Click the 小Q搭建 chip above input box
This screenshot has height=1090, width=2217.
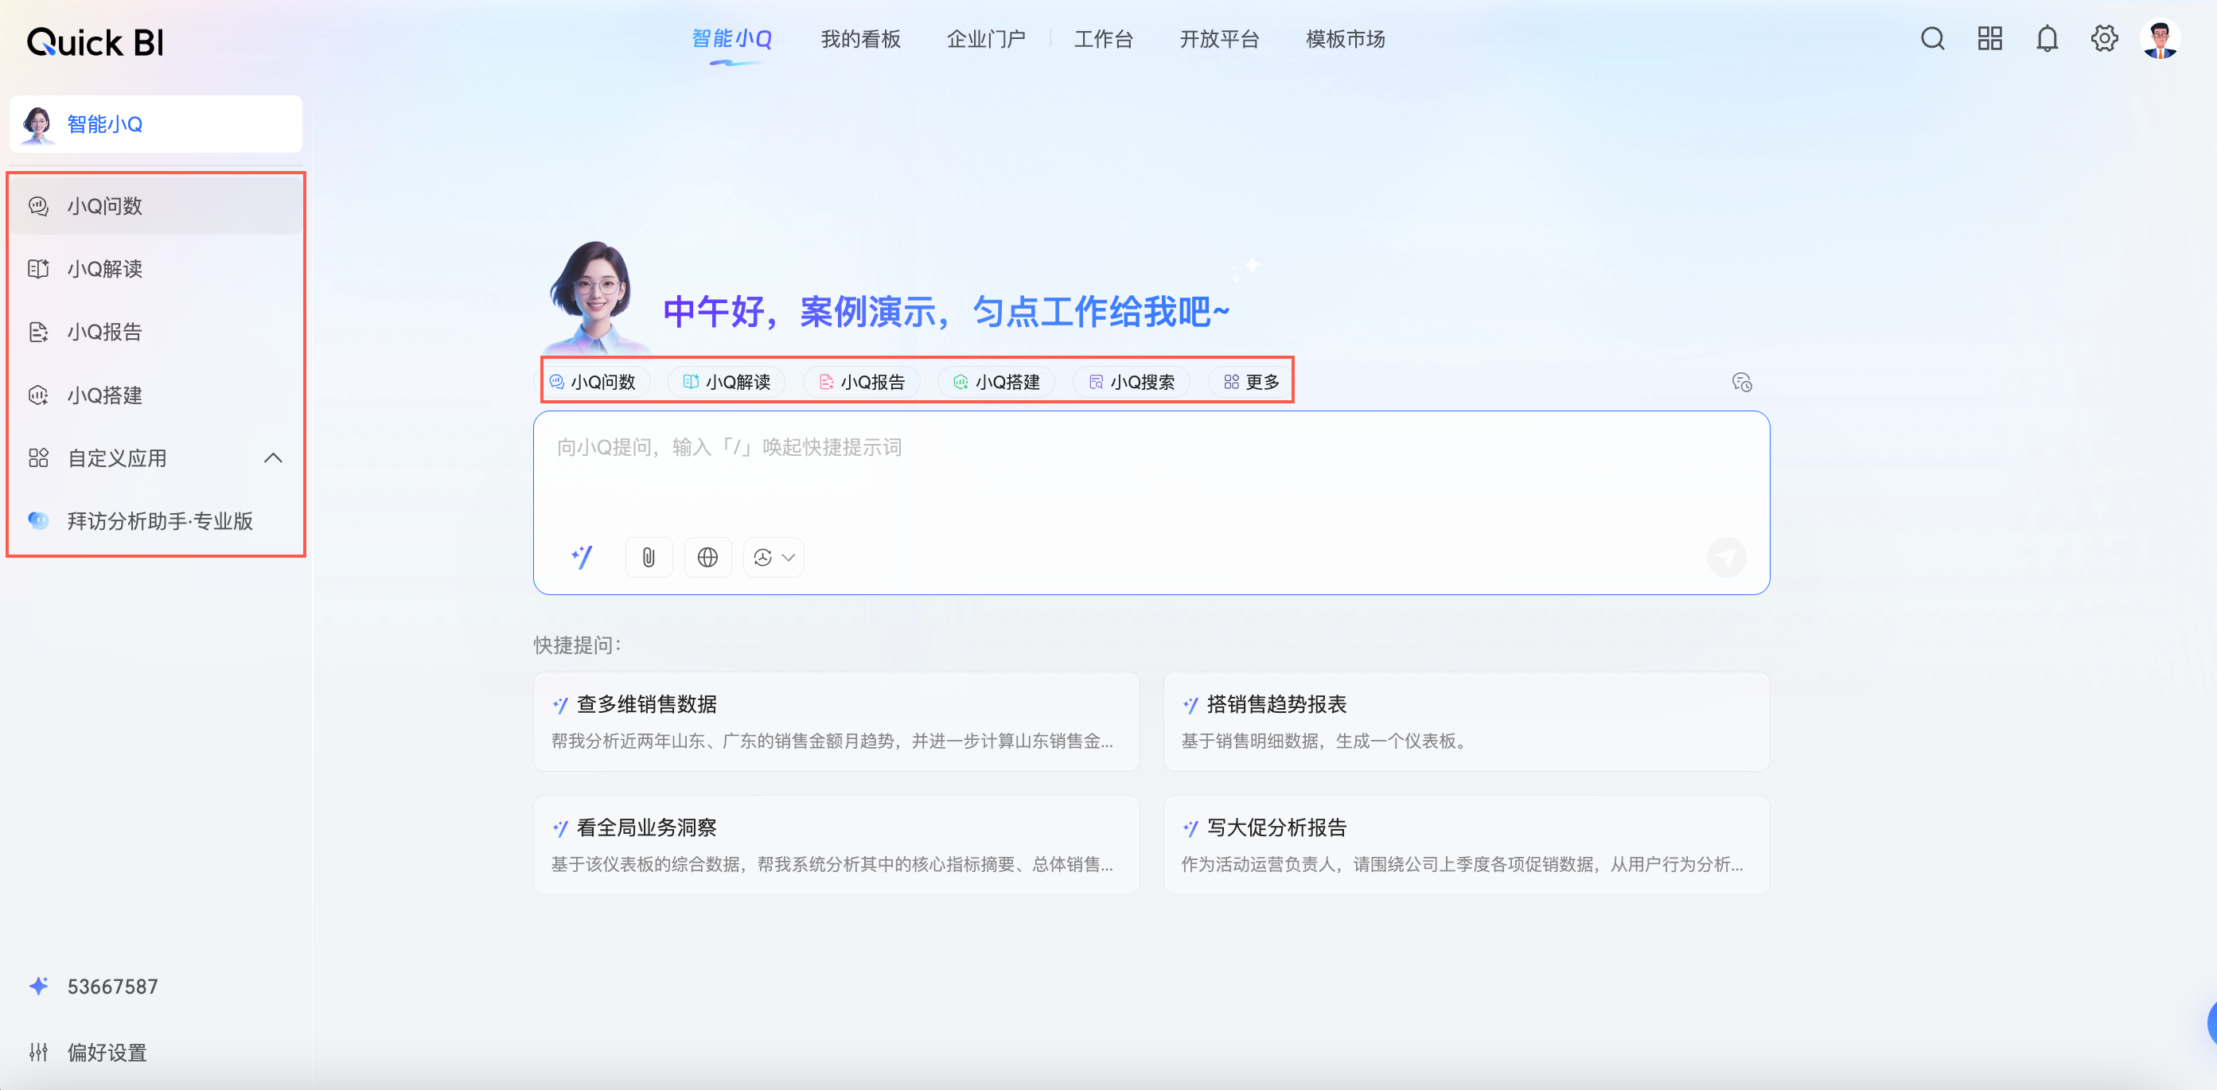coord(997,382)
